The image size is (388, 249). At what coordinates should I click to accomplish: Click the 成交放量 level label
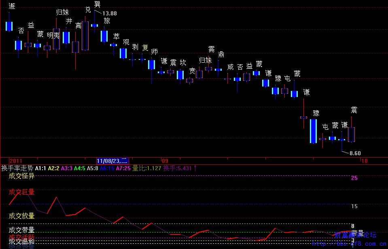click(21, 216)
